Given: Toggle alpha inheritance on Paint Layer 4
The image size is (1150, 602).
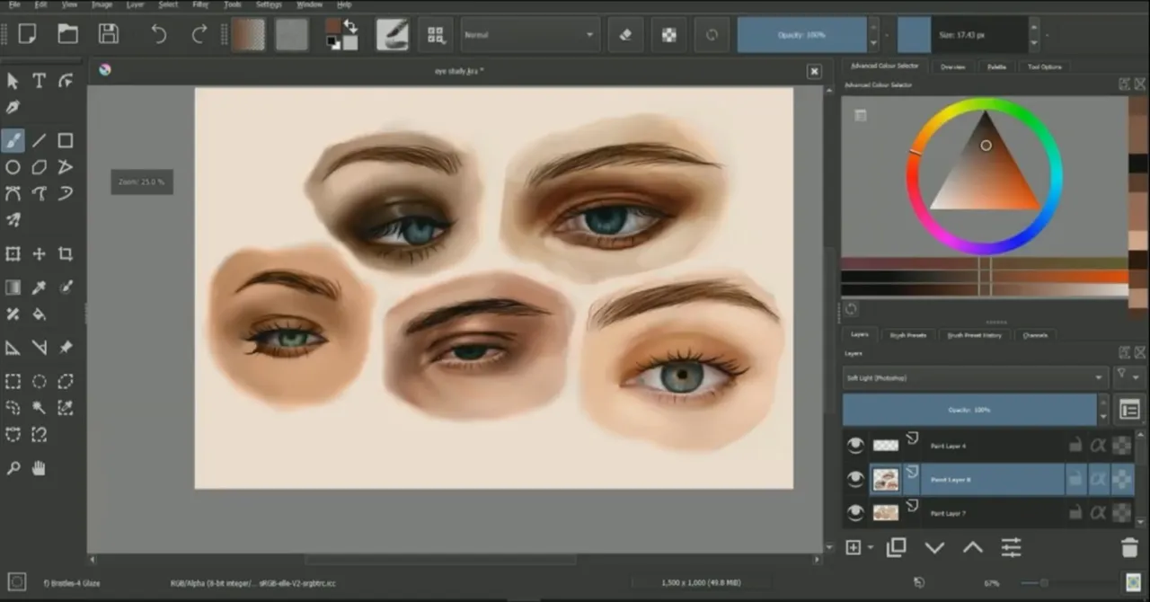Looking at the screenshot, I should pyautogui.click(x=1098, y=445).
